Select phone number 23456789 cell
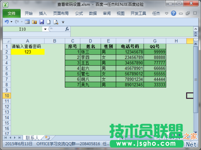Viewport: 201px width, 150px height. click(x=130, y=57)
